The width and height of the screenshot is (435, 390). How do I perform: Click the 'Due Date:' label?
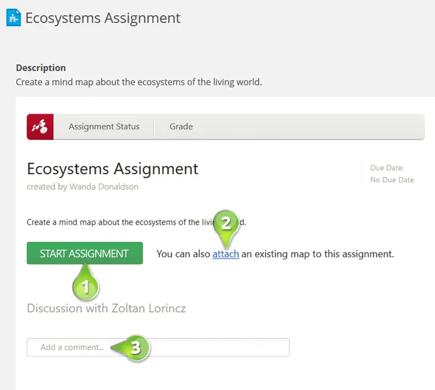tap(387, 168)
